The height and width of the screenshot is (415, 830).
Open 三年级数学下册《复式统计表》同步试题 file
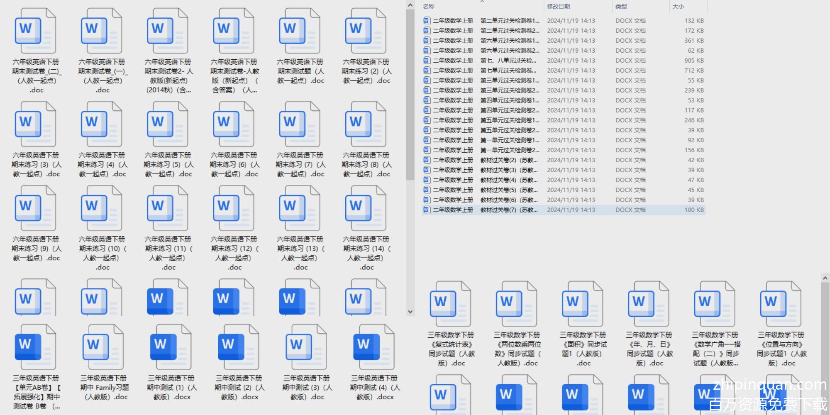(451, 304)
